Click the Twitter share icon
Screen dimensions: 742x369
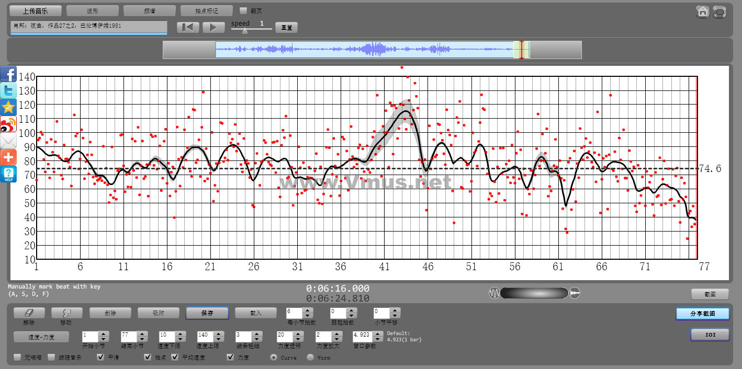(x=8, y=91)
